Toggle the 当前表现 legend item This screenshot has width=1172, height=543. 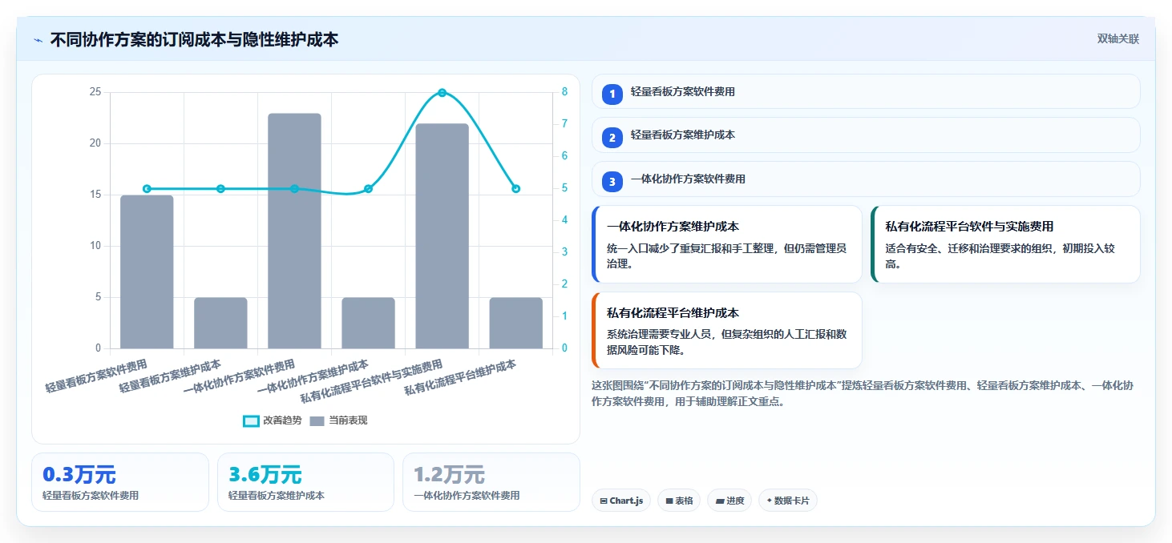click(338, 420)
